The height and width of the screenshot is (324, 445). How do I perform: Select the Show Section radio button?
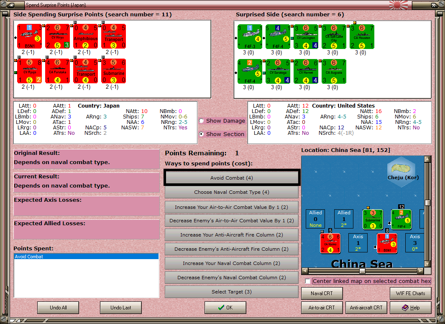[202, 134]
